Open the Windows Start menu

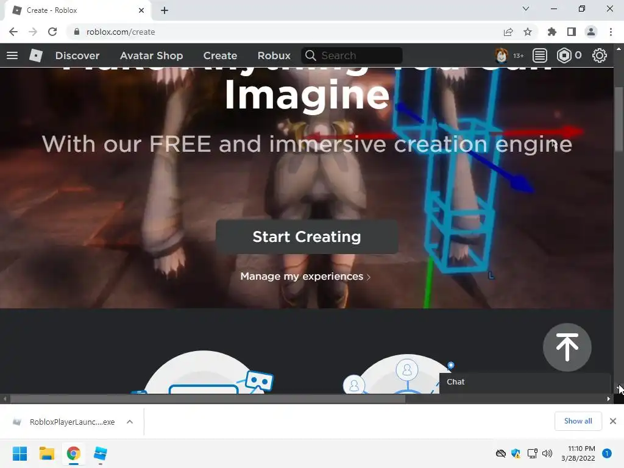[19, 453]
